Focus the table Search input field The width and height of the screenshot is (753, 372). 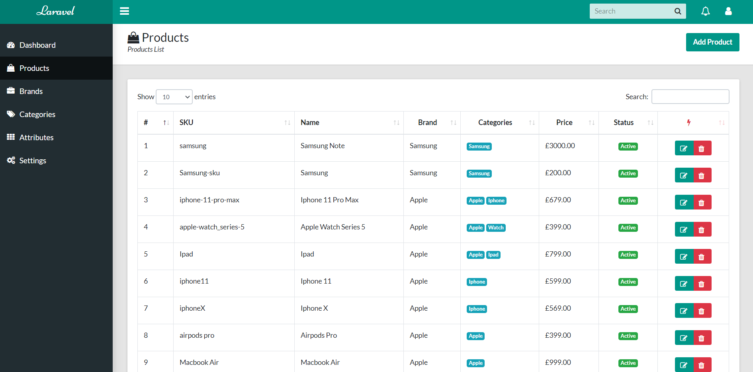[690, 97]
